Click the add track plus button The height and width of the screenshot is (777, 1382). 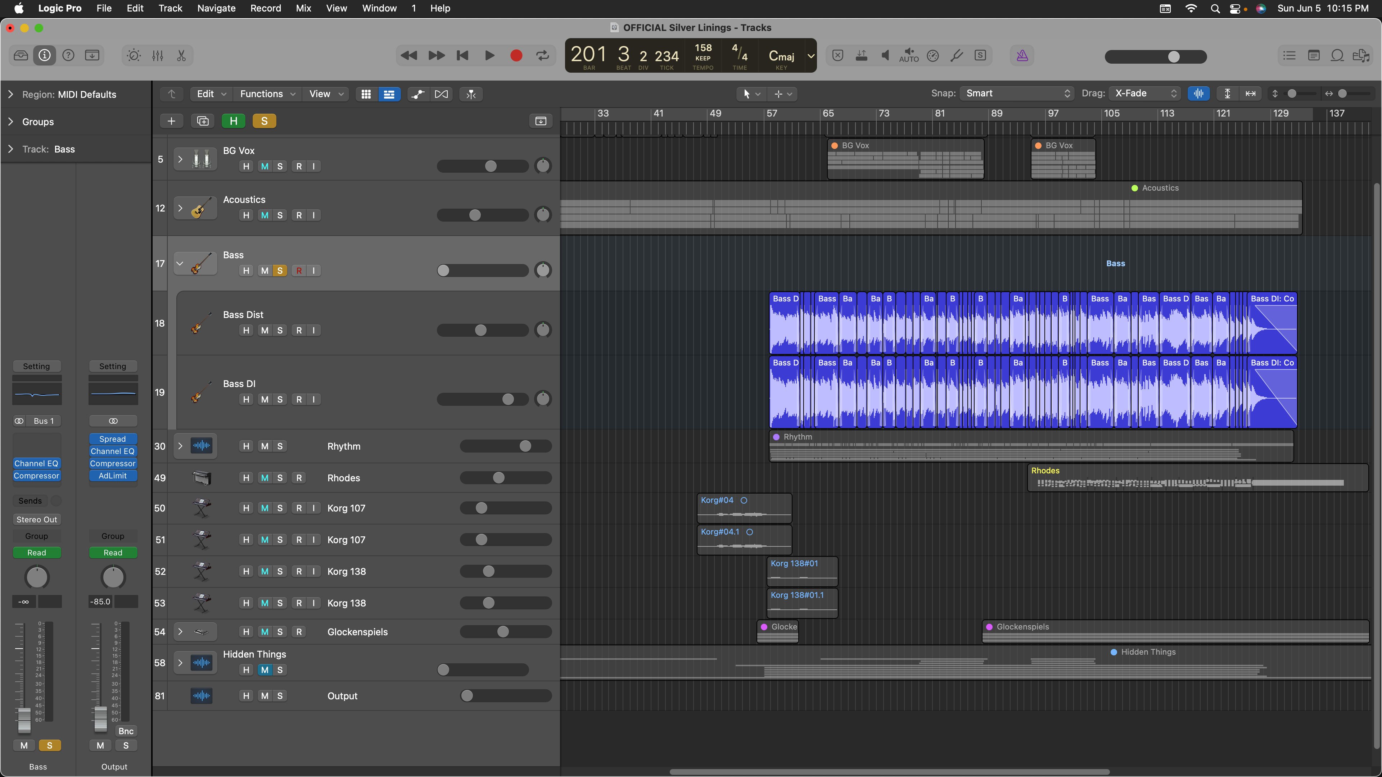pos(172,121)
